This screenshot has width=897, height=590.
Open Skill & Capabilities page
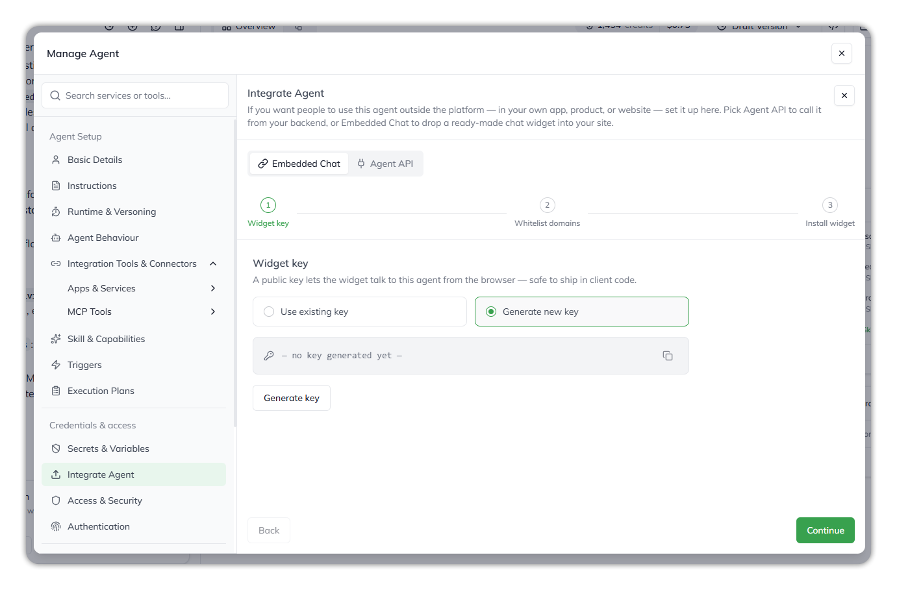[134, 339]
